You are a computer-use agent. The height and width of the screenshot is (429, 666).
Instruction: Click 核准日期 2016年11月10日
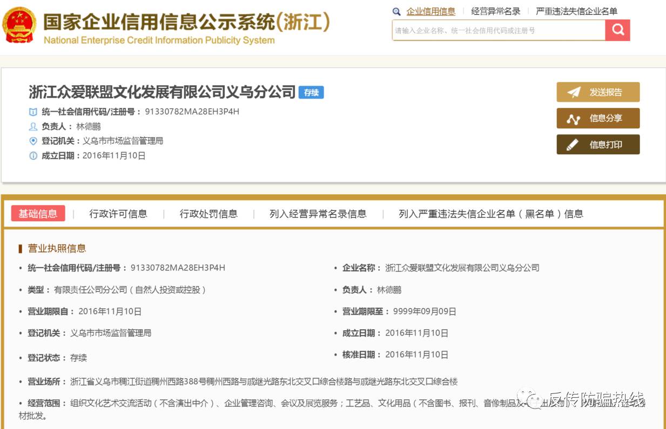(x=416, y=355)
